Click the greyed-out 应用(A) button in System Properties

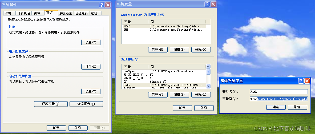point(99,128)
